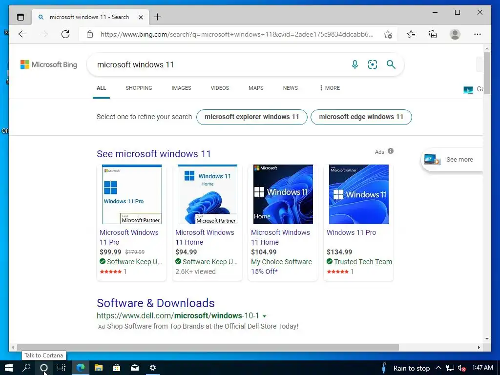Screen dimensions: 500x375
Task: Click the address bar URL
Action: (237, 34)
